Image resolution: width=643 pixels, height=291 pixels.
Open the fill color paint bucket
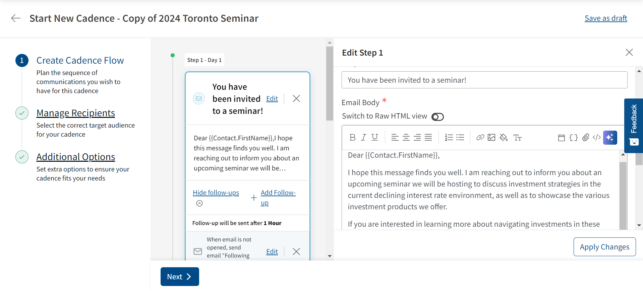pyautogui.click(x=504, y=137)
